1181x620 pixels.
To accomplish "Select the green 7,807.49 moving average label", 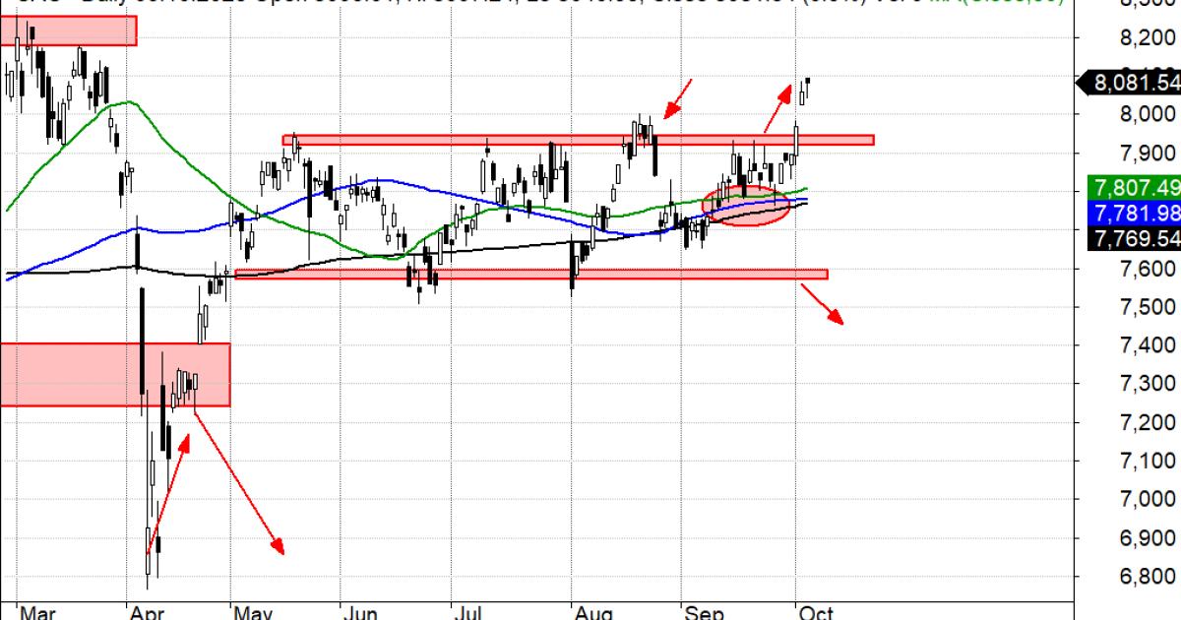I will [x=1135, y=187].
